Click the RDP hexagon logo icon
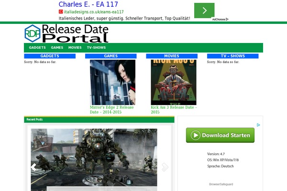This screenshot has height=191, width=287. 33,33
